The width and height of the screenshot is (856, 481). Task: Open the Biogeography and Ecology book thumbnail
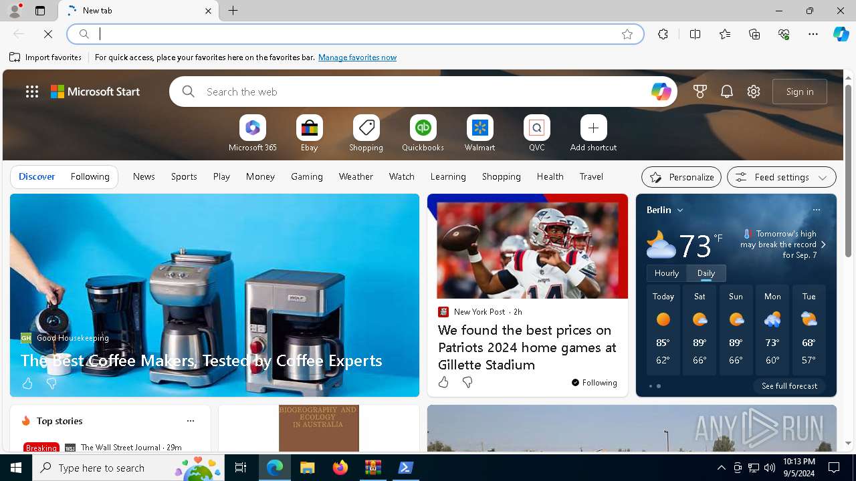[x=319, y=428]
